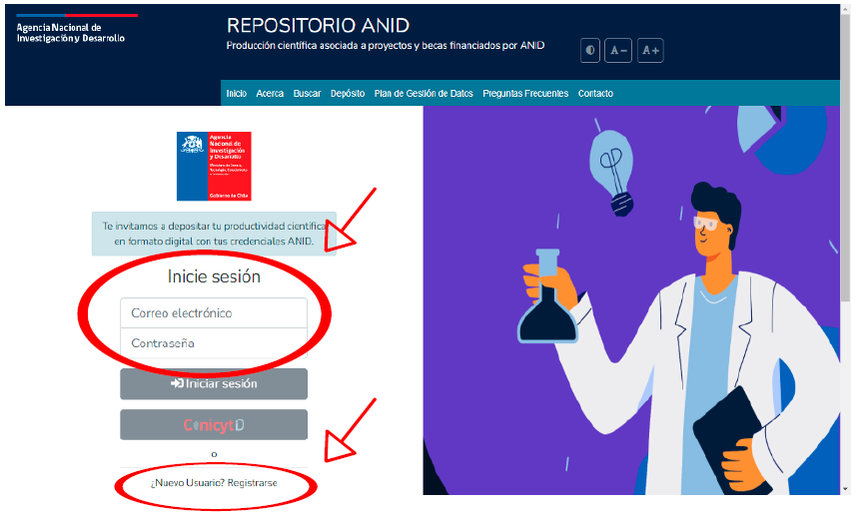Decrease font size with A− button
This screenshot has height=519, width=857.
pos(618,51)
